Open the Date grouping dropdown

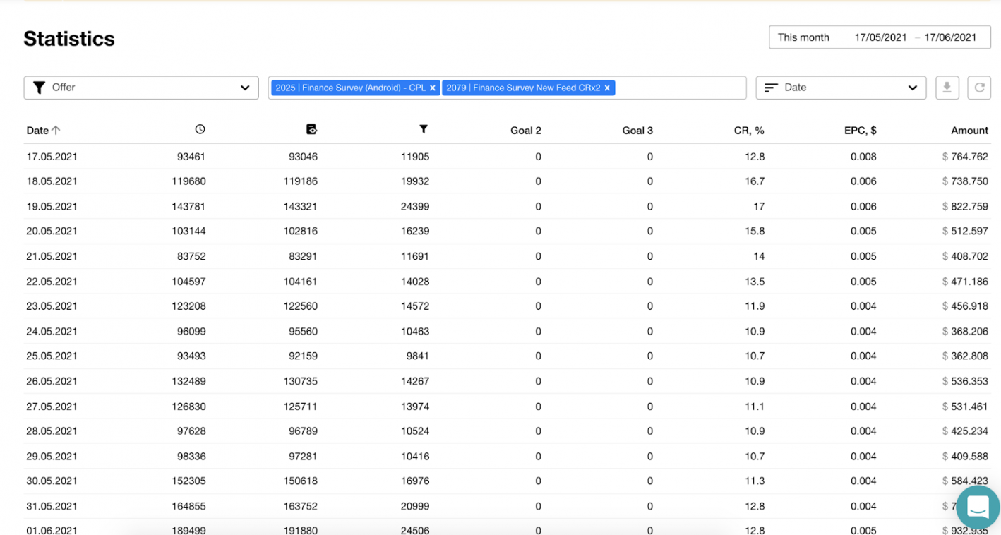(841, 88)
